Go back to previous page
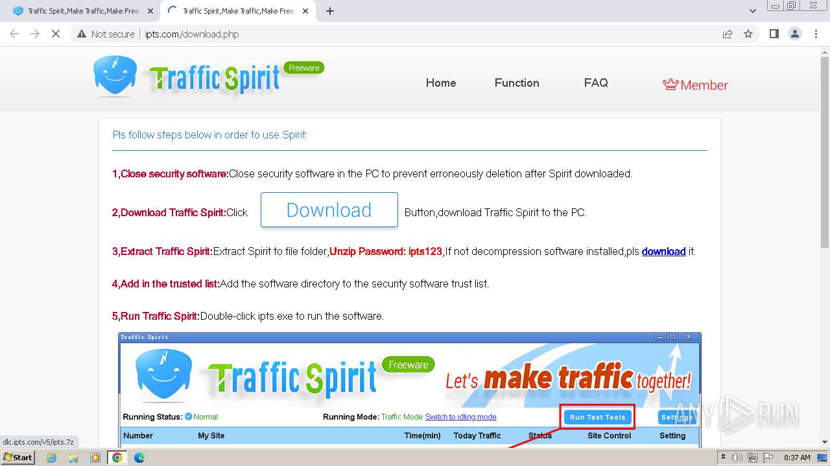The height and width of the screenshot is (466, 830). 14,34
